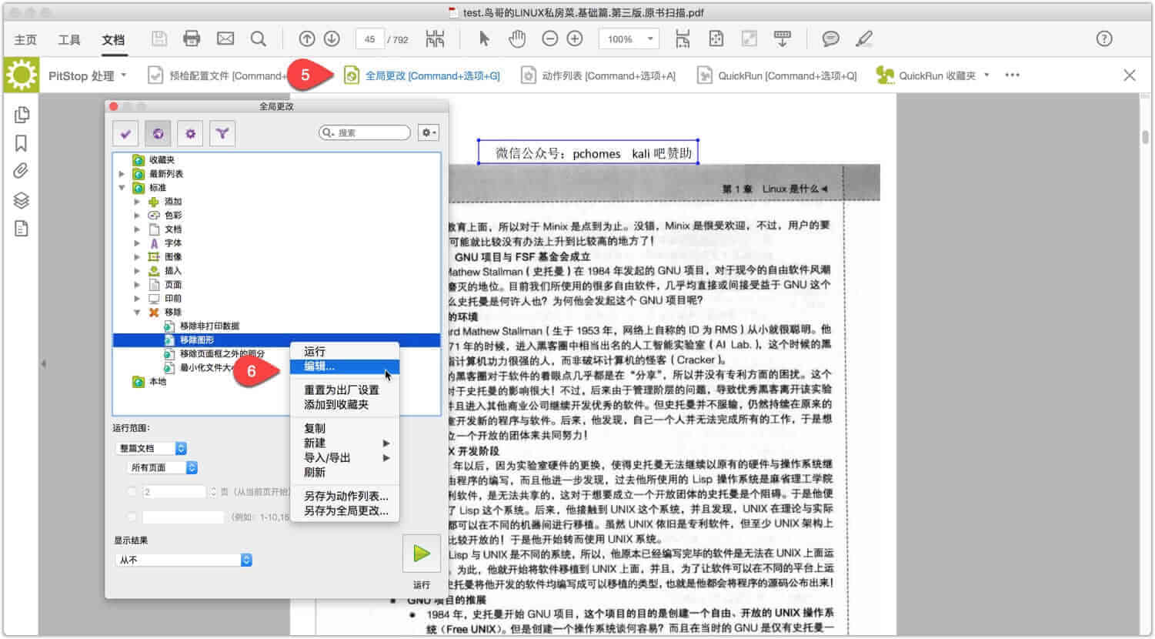Zoom in with the plus icon
The image size is (1155, 639).
coord(575,38)
